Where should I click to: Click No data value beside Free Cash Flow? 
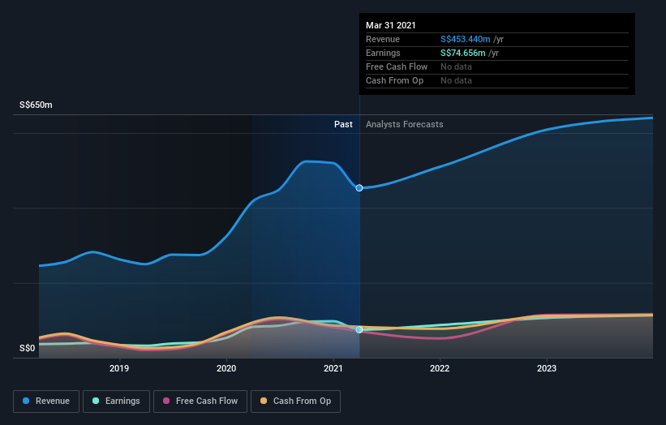pos(456,67)
